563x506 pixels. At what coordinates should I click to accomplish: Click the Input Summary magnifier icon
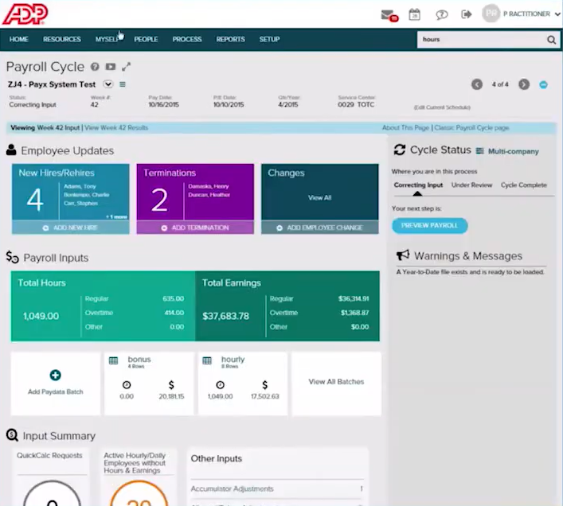[12, 434]
